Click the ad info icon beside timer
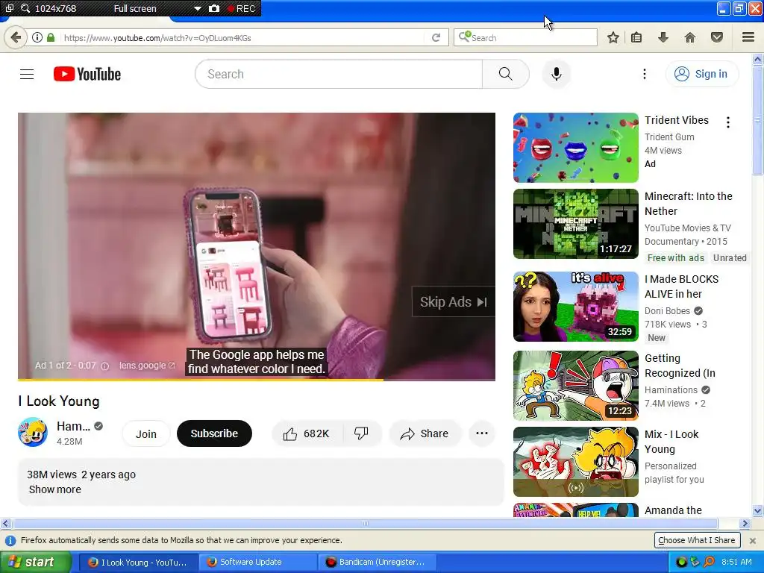Viewport: 764px width, 573px height. tap(104, 366)
